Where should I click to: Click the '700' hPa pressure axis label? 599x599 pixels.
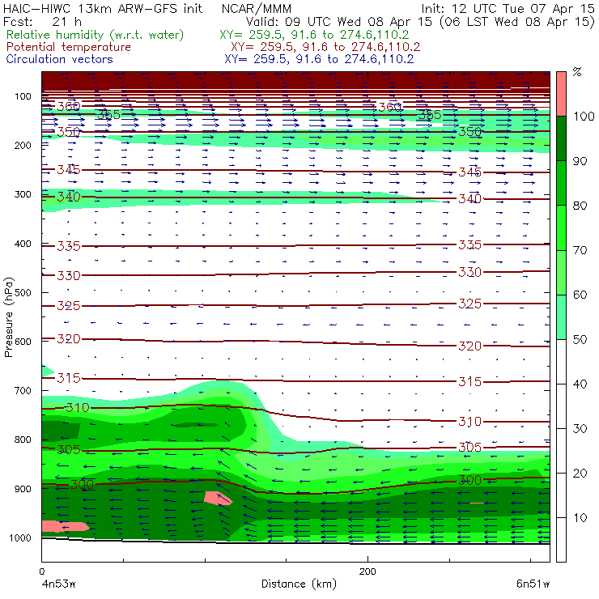tap(23, 391)
